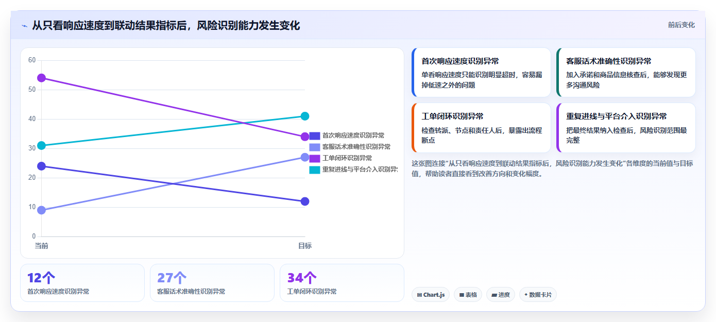Viewport: 716px width, 322px height.
Task: Click the 前后变化 label in header
Action: 681,25
